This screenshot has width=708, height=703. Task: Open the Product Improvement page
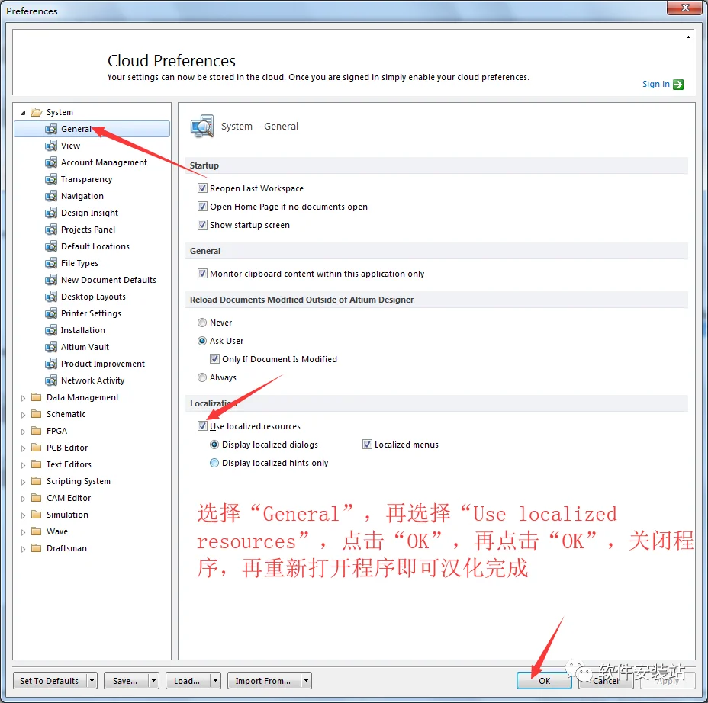tap(102, 364)
